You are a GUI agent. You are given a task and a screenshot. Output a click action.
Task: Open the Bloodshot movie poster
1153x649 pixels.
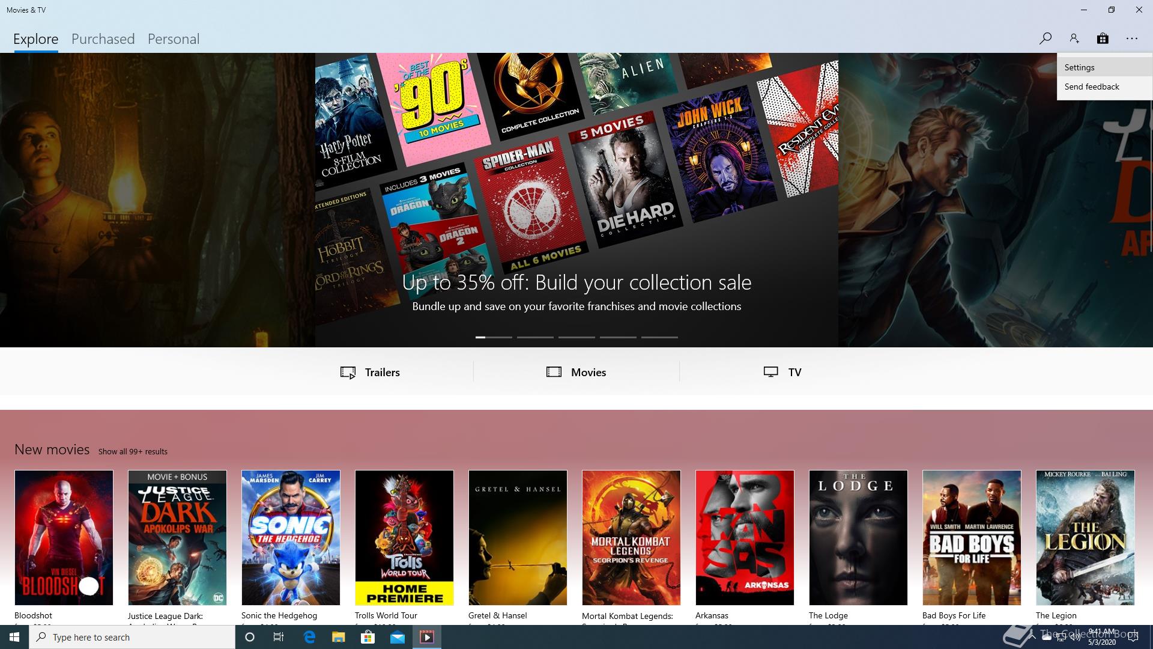64,537
